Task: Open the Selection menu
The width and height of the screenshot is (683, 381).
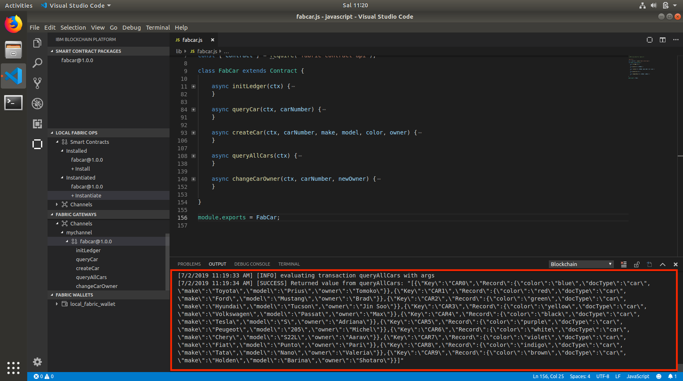Action: click(x=73, y=28)
